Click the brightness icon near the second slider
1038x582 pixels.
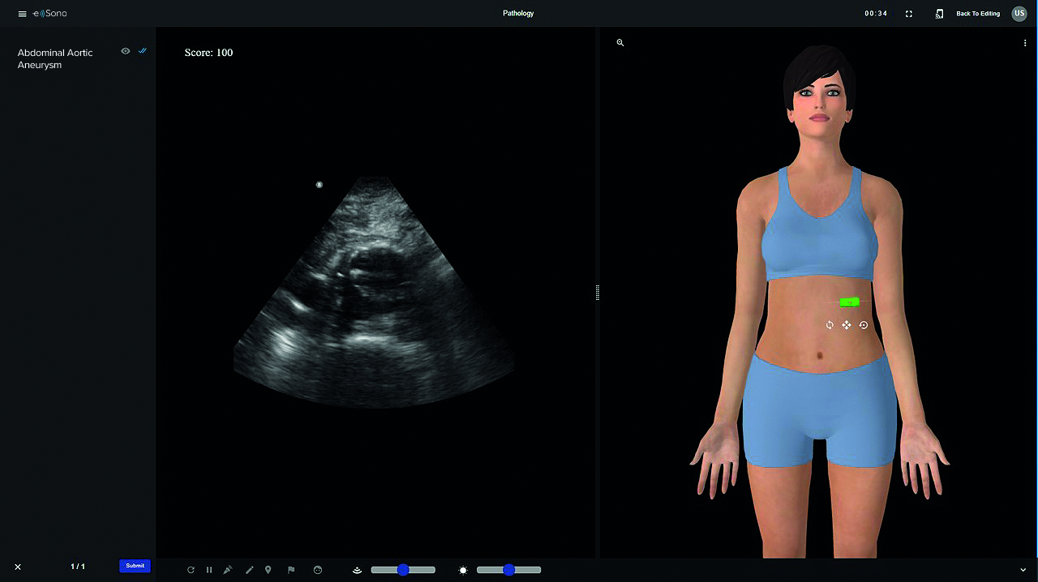pos(462,570)
